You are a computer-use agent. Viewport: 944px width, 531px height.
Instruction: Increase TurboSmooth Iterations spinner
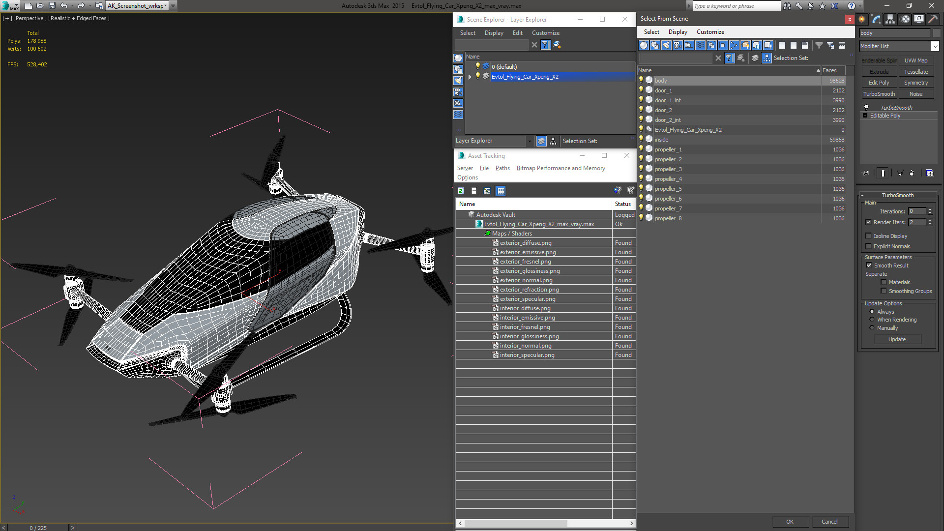[x=930, y=209]
